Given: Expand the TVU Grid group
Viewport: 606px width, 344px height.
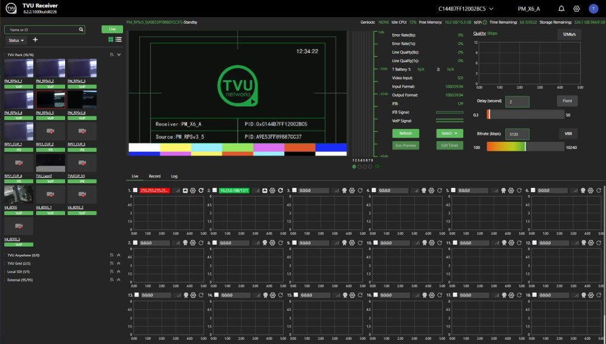Looking at the screenshot, I should (119, 263).
